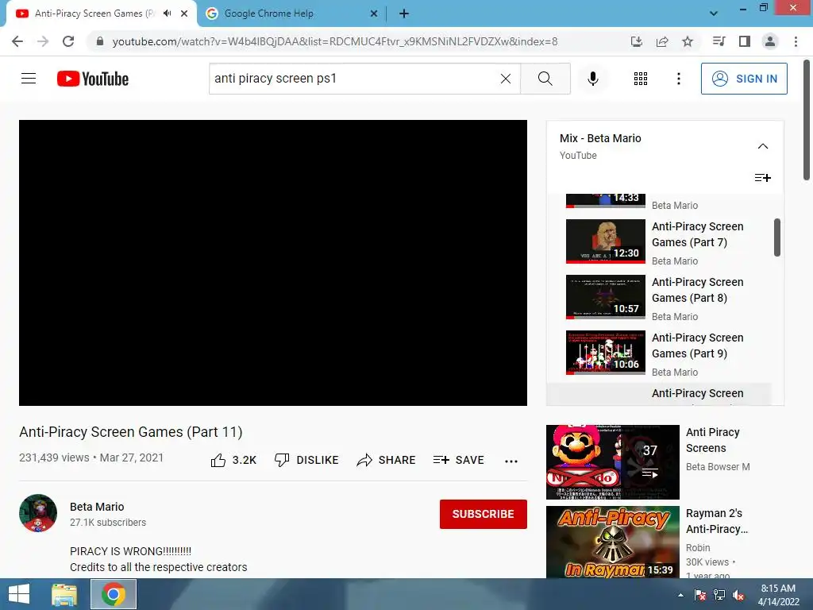Screen dimensions: 813x610
Task: Go to YouTube home via logo
Action: pos(93,79)
